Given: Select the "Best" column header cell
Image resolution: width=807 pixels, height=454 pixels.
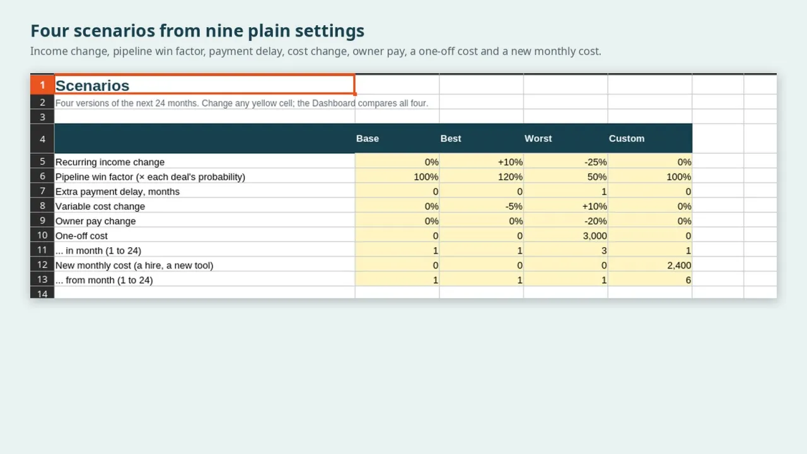Looking at the screenshot, I should tap(482, 138).
